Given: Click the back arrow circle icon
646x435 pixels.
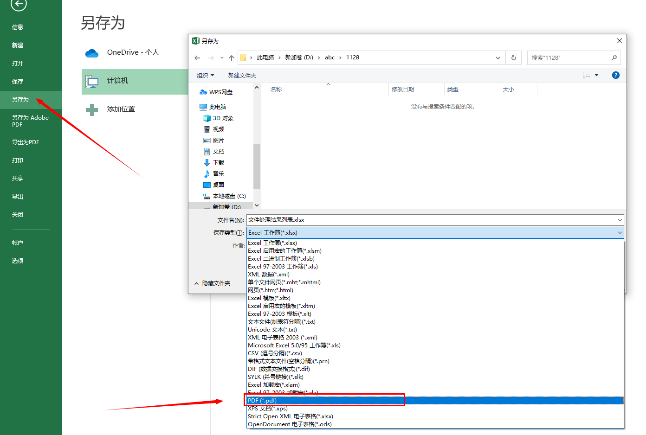Looking at the screenshot, I should (19, 4).
